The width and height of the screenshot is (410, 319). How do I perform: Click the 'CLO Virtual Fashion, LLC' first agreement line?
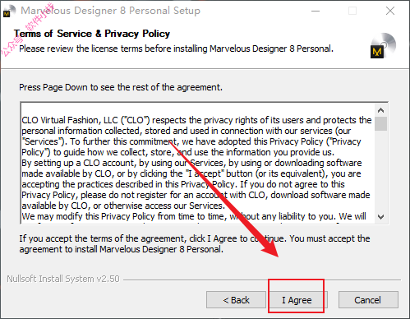[196, 120]
